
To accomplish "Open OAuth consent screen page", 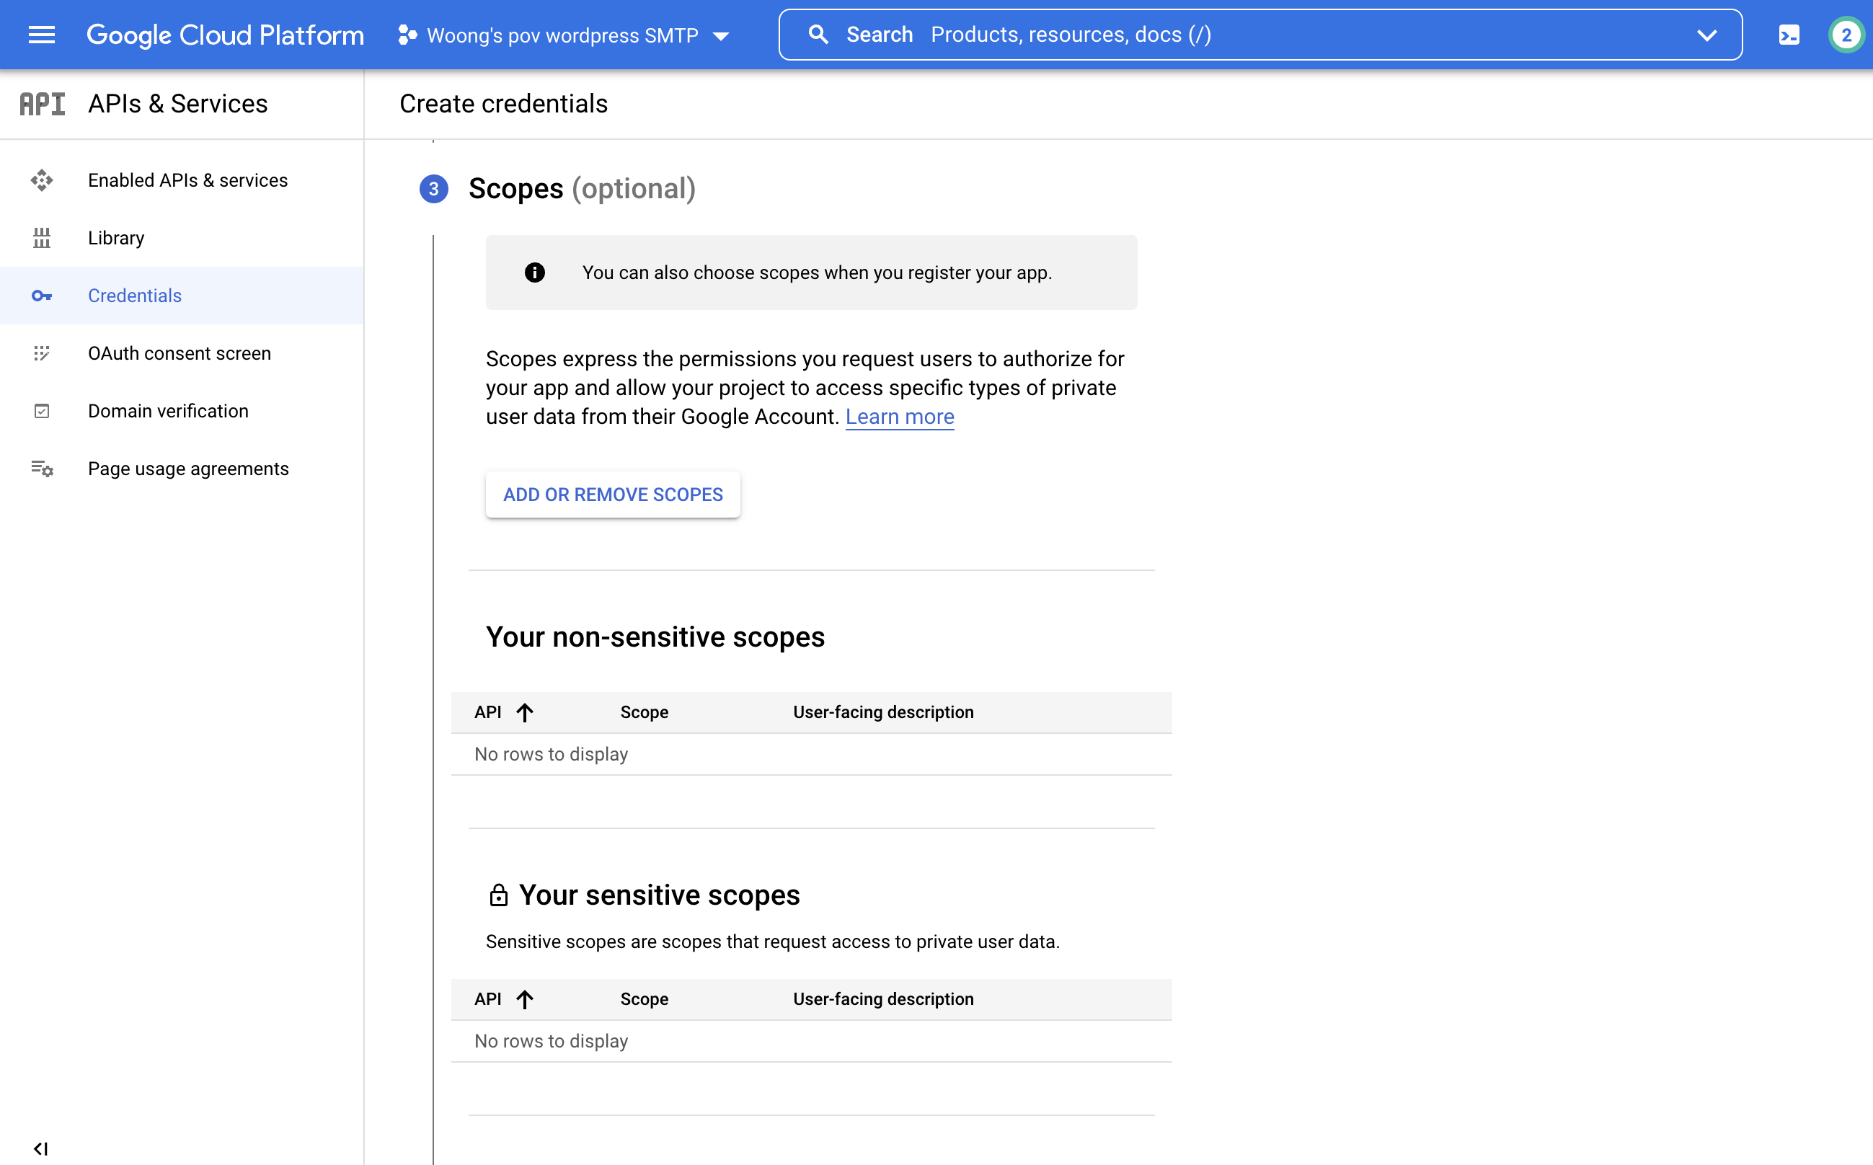I will 180,354.
